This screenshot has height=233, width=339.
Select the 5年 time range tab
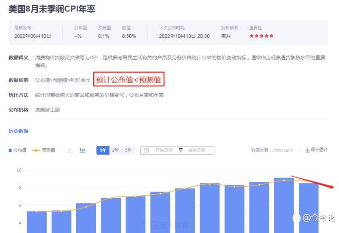pos(128,150)
